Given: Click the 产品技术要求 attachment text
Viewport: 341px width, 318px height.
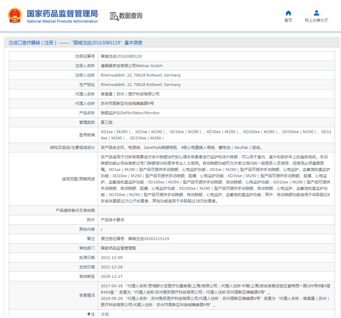Looking at the screenshot, I should click(x=113, y=220).
